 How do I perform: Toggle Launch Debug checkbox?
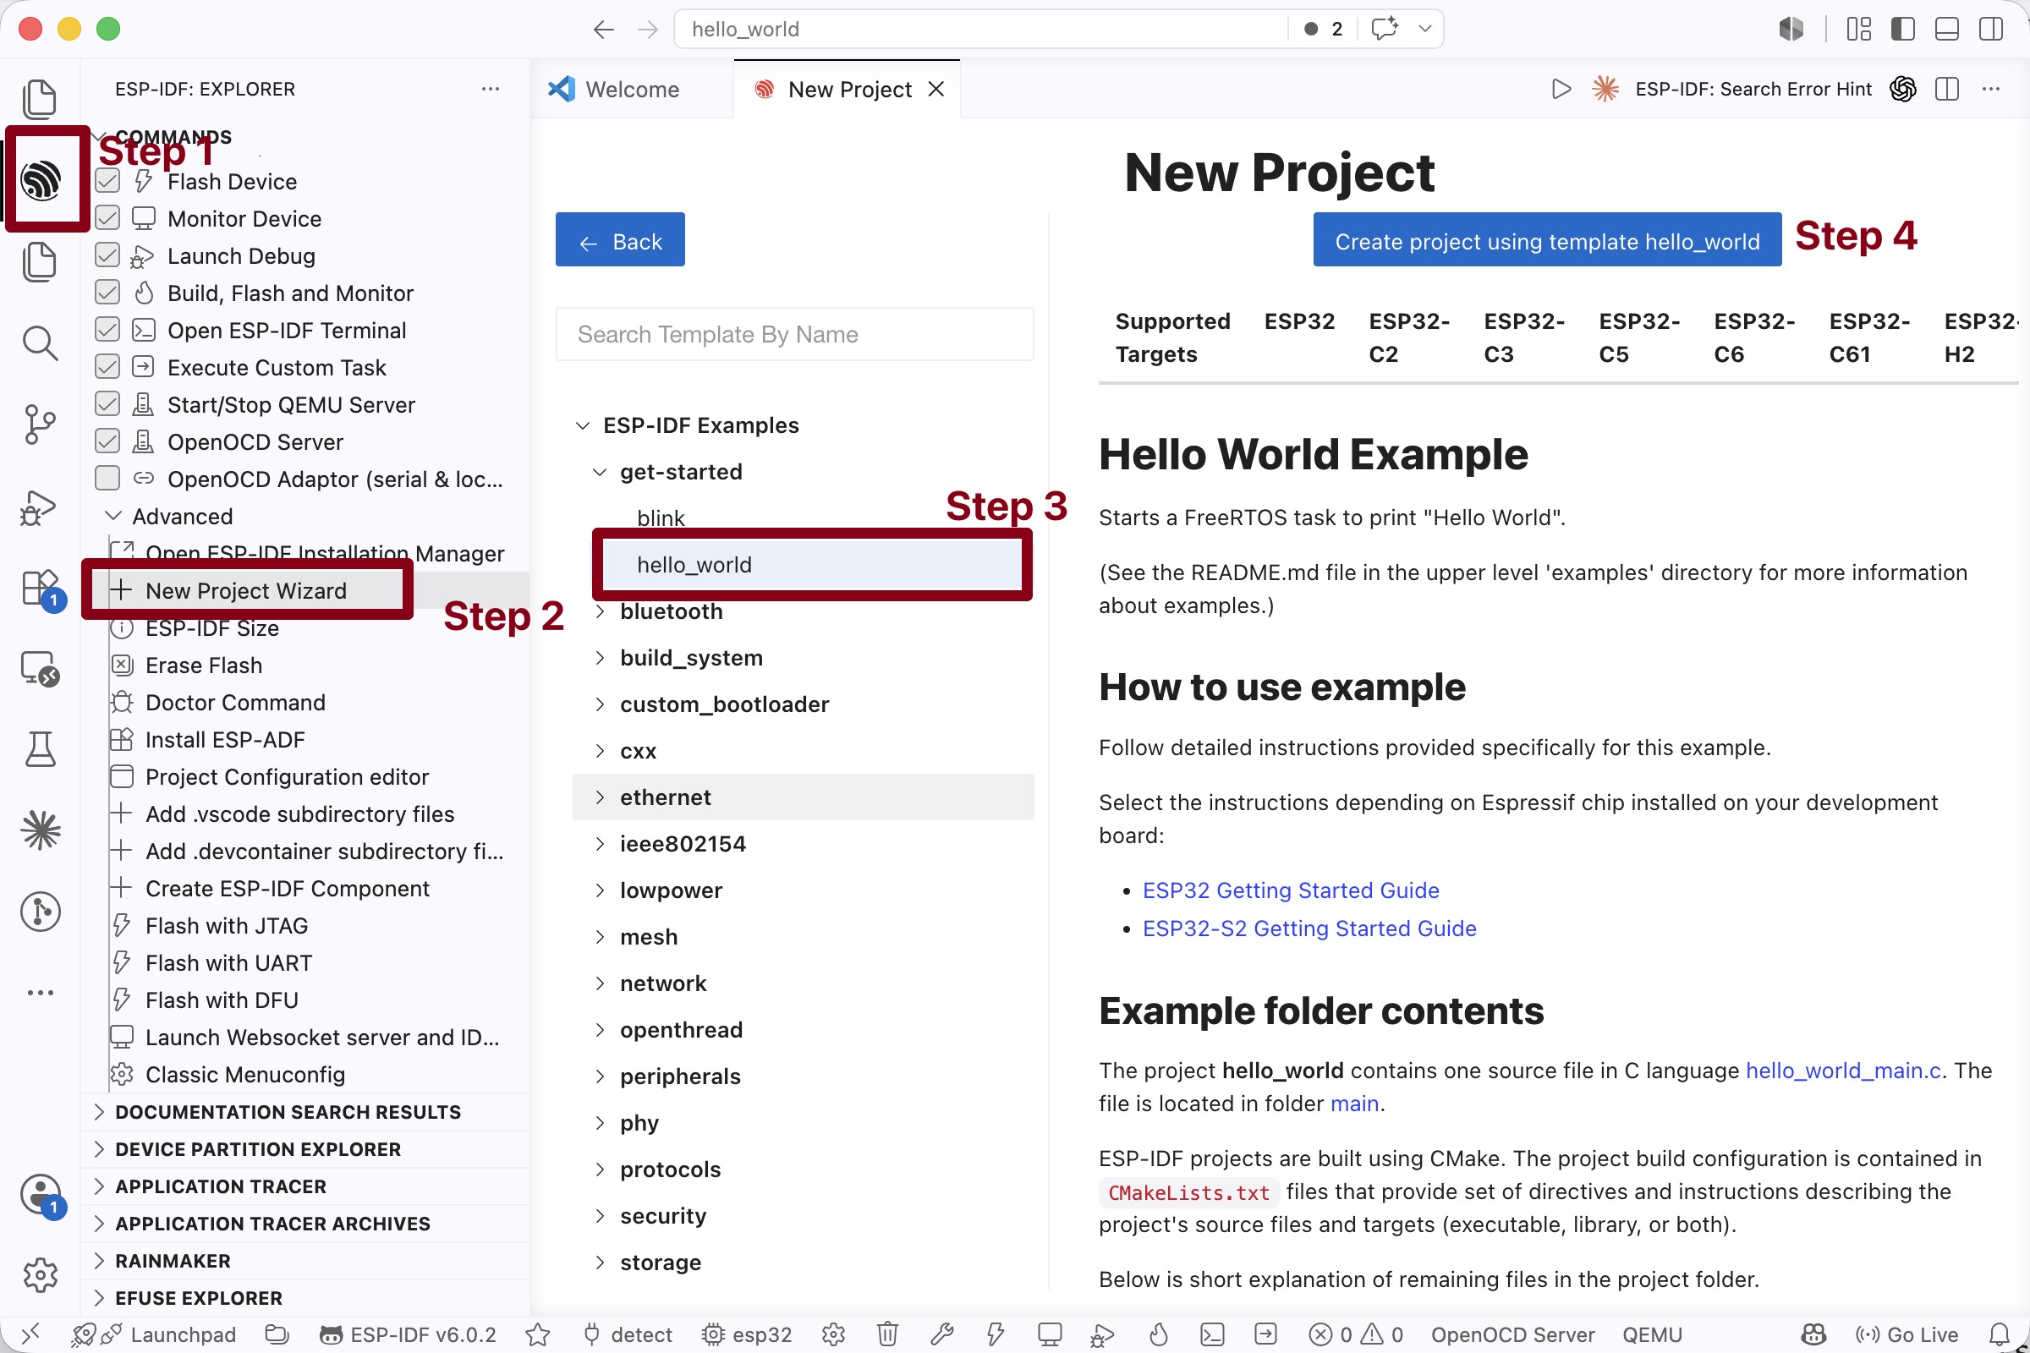(x=107, y=255)
